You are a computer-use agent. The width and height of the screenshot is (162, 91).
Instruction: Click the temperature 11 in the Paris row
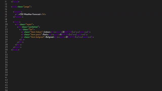61,34
